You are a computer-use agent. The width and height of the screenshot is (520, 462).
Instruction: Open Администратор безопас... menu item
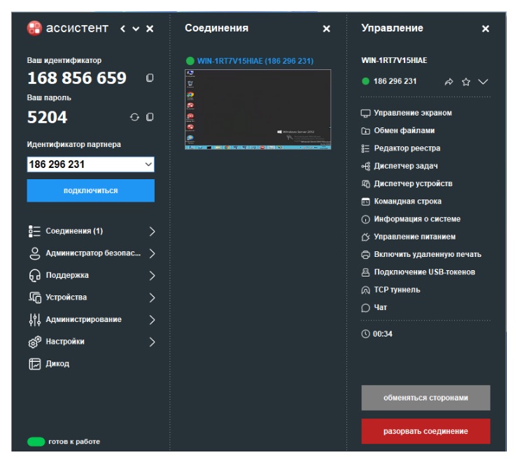click(92, 253)
